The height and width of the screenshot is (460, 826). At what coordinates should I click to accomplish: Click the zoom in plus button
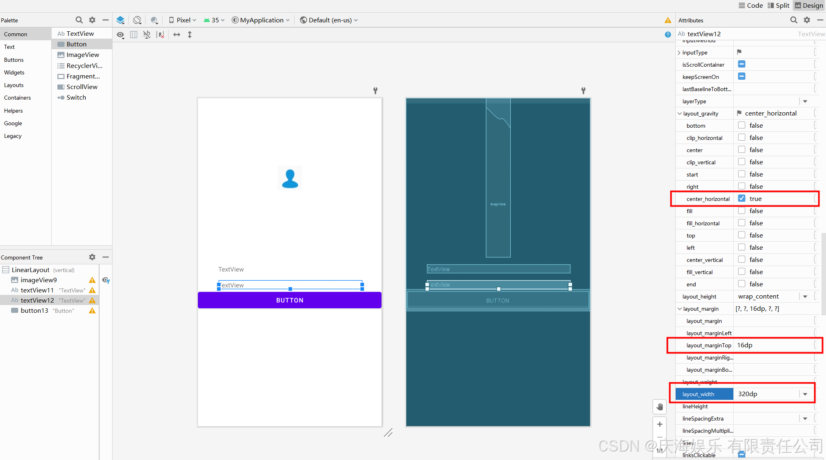coord(659,424)
